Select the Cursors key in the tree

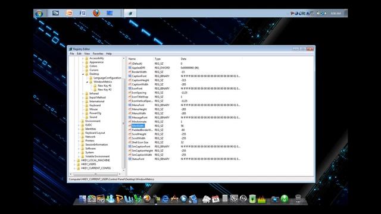pyautogui.click(x=94, y=70)
